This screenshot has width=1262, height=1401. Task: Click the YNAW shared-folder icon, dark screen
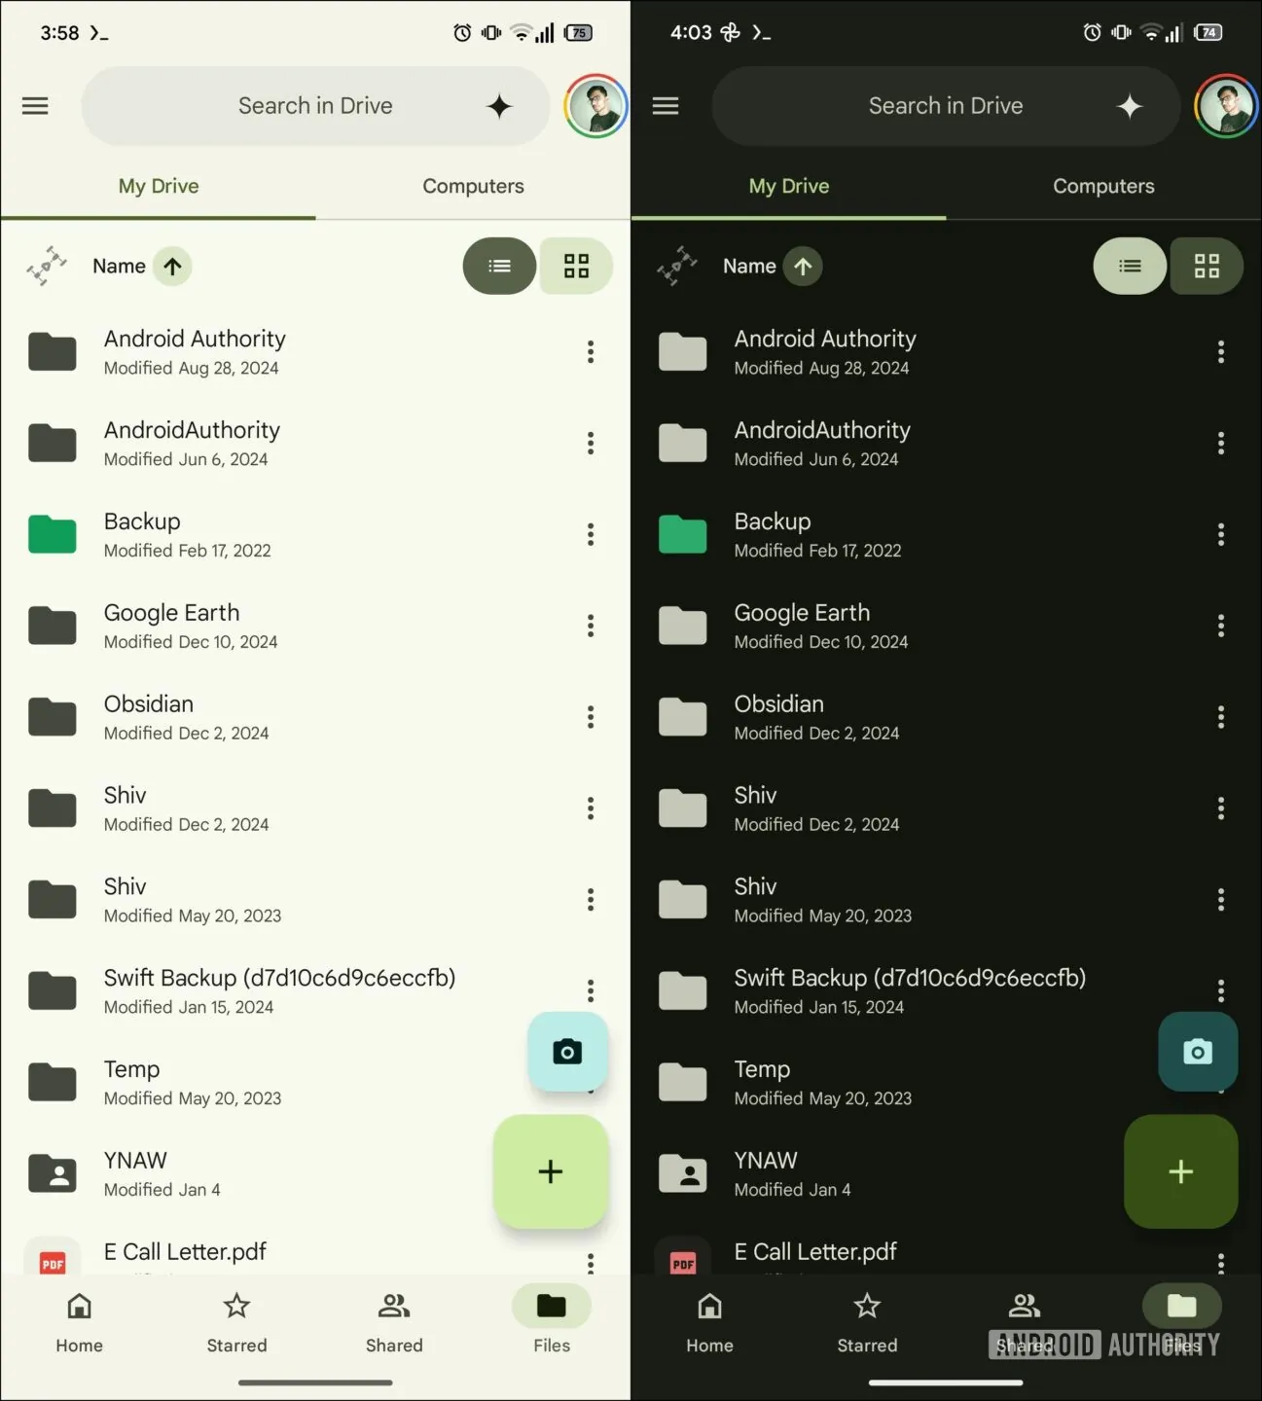pyautogui.click(x=683, y=1173)
